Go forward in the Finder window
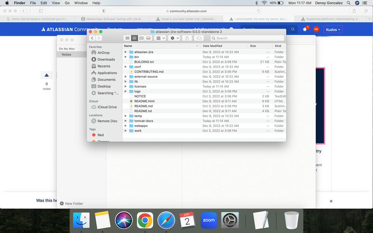This screenshot has height=233, width=373. tap(99, 38)
